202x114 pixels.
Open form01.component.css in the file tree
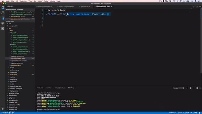coord(20,35)
